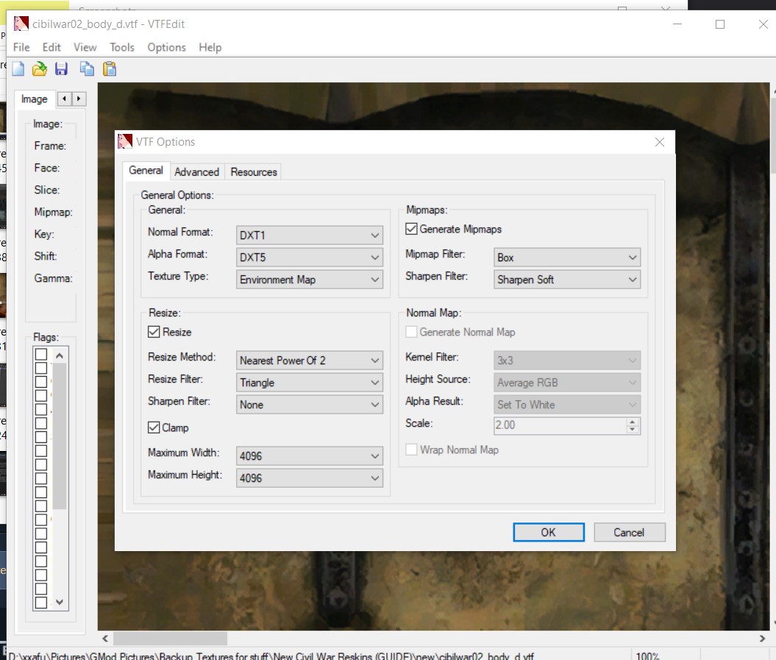Open Resize Sharpen Filter None dropdown

(310, 405)
